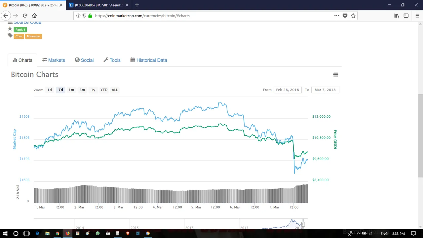
Task: Open the browser home page icon
Action: [34, 16]
